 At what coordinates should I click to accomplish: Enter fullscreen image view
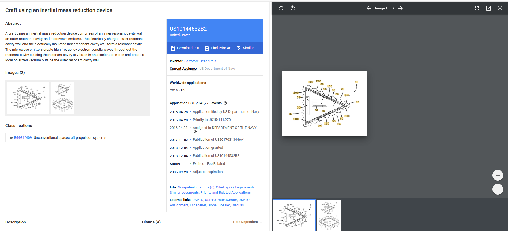477,8
